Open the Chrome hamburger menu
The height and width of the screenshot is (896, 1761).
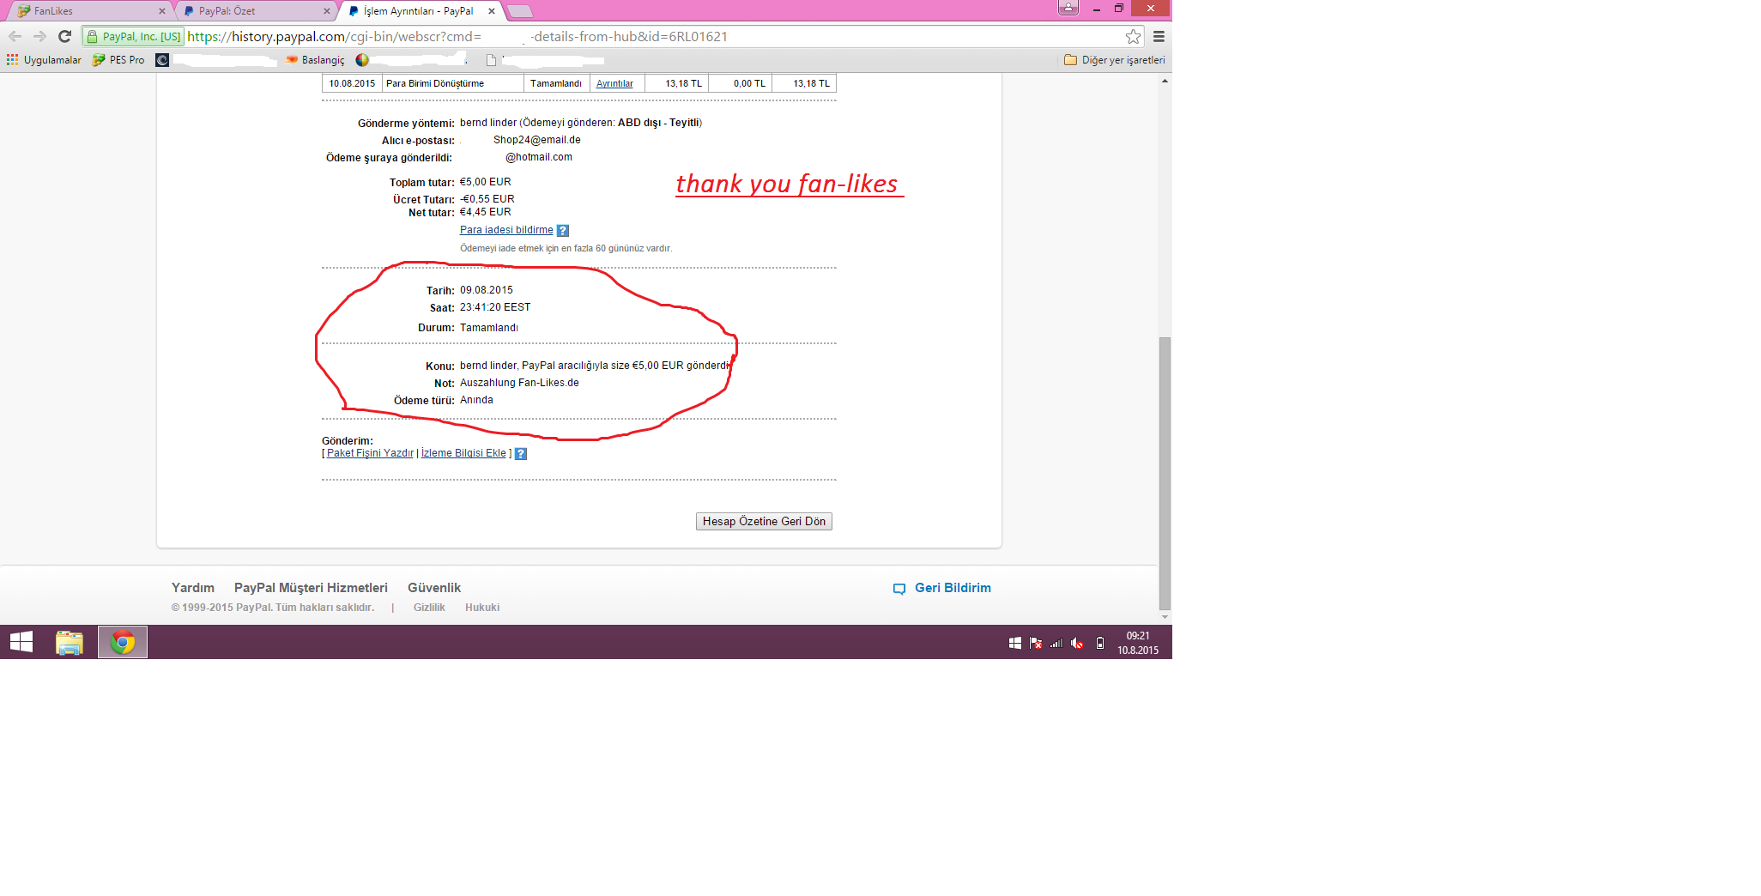(1159, 36)
